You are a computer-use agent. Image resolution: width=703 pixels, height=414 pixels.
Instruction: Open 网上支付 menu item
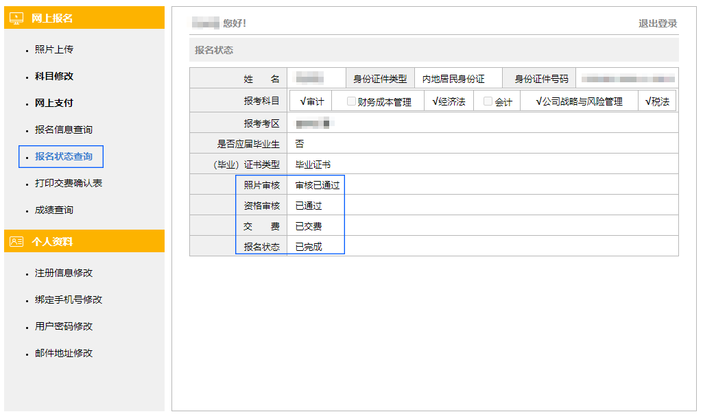coord(54,103)
